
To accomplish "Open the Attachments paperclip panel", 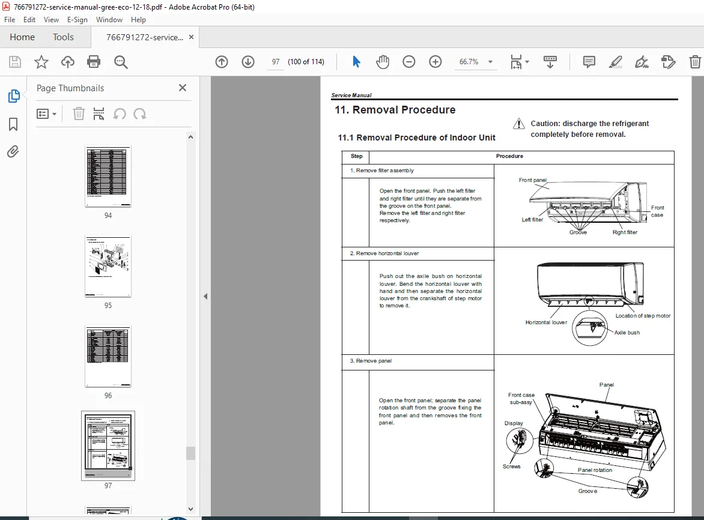I will click(13, 152).
